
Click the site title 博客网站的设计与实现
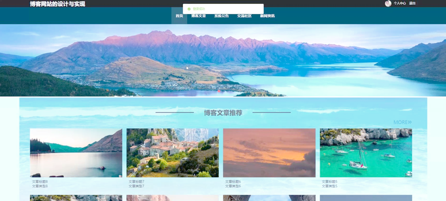[57, 4]
